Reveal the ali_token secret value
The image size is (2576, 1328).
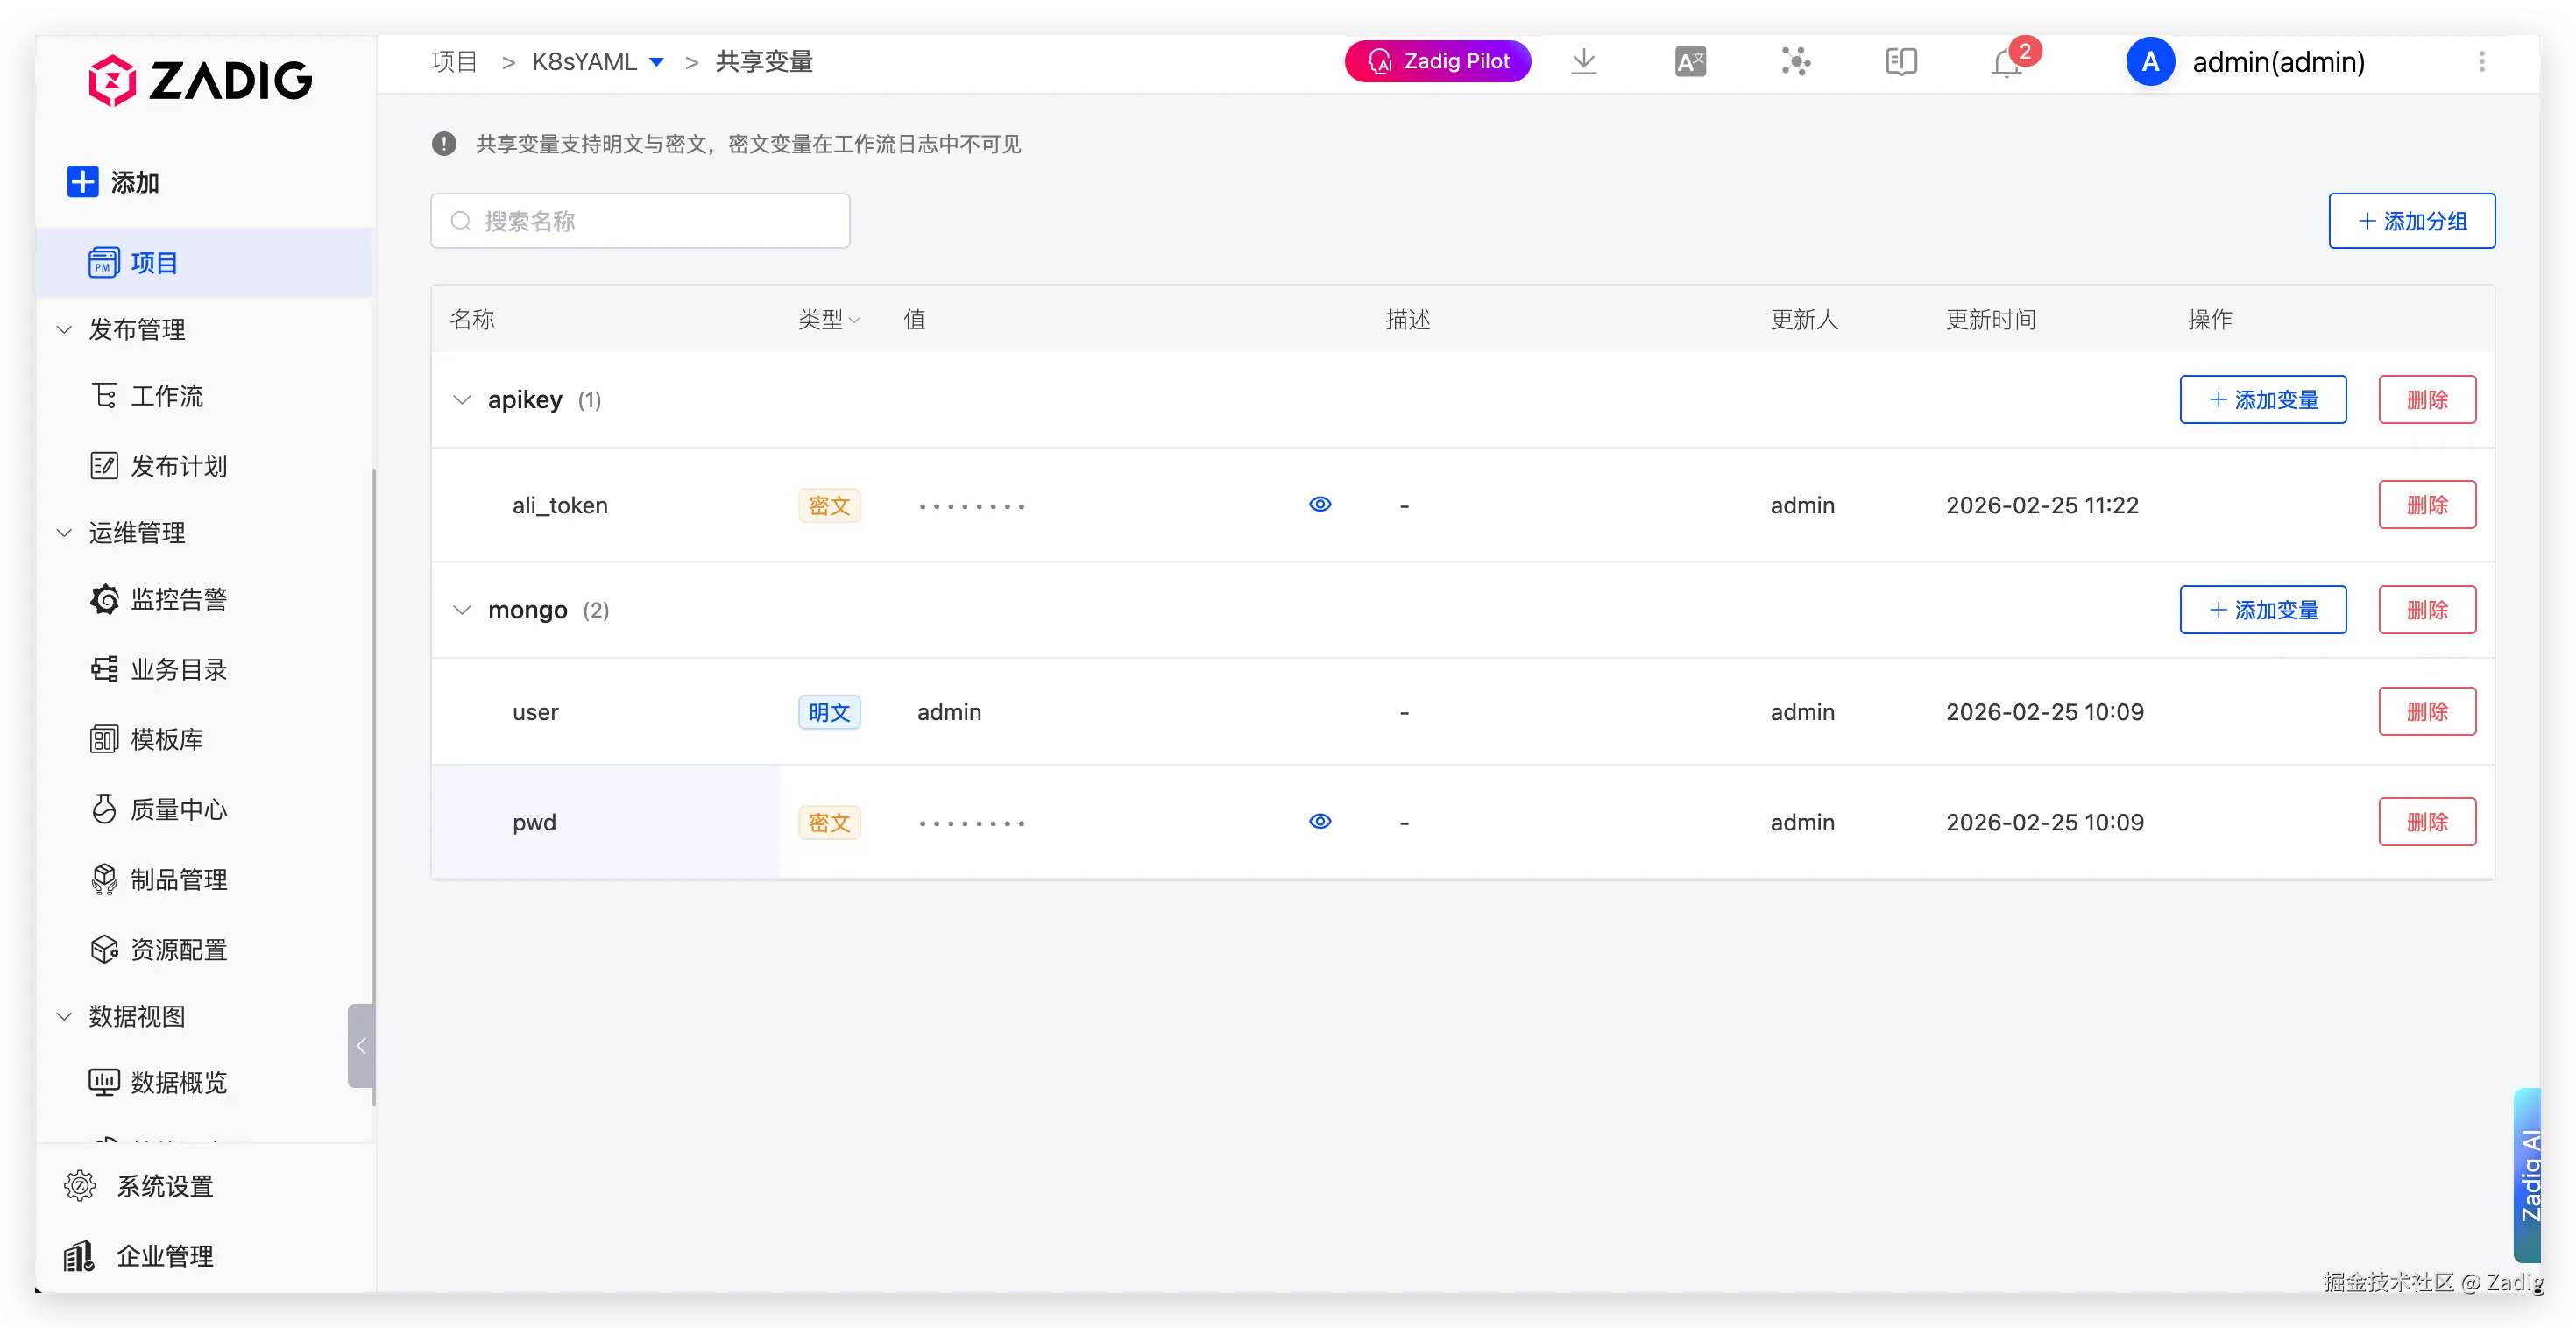(x=1320, y=504)
